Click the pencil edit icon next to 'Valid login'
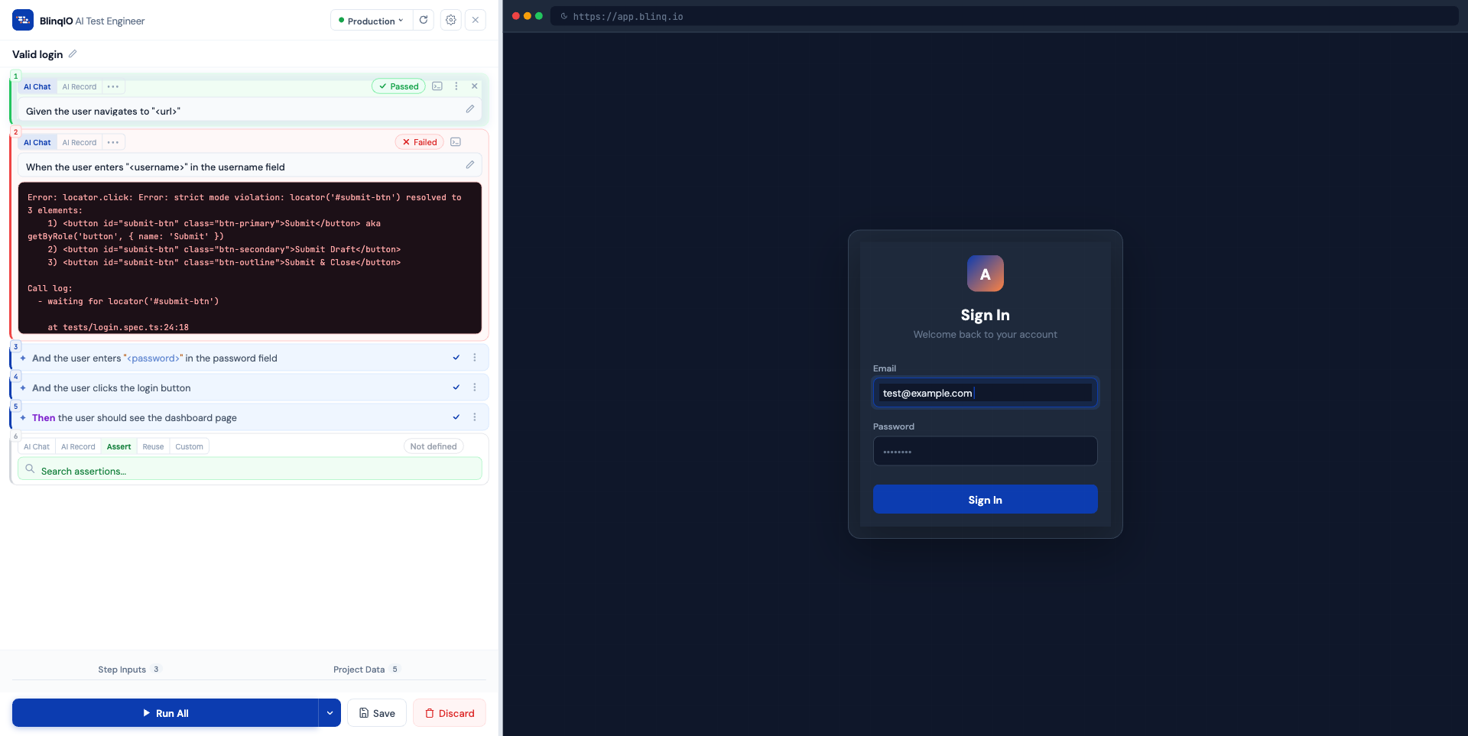1468x736 pixels. (x=73, y=53)
